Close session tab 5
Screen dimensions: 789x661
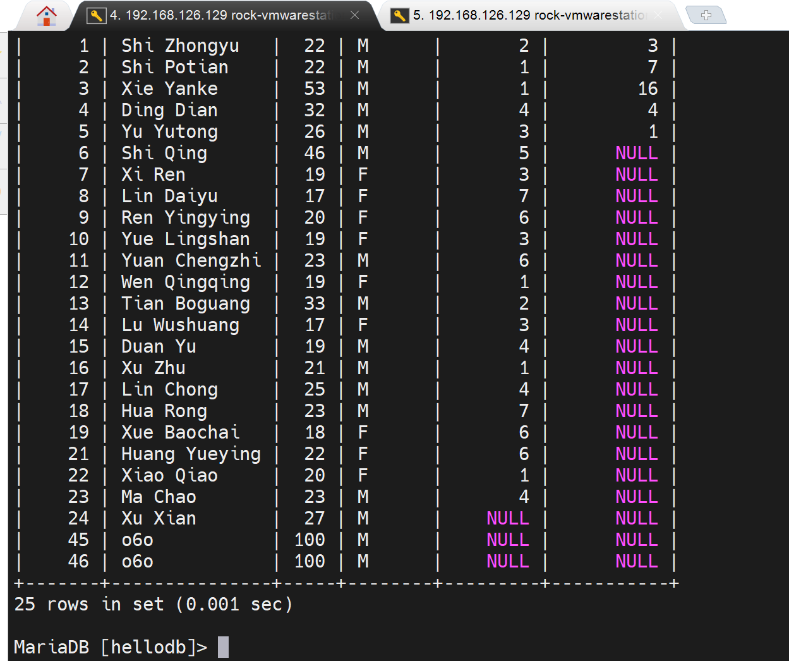[658, 15]
